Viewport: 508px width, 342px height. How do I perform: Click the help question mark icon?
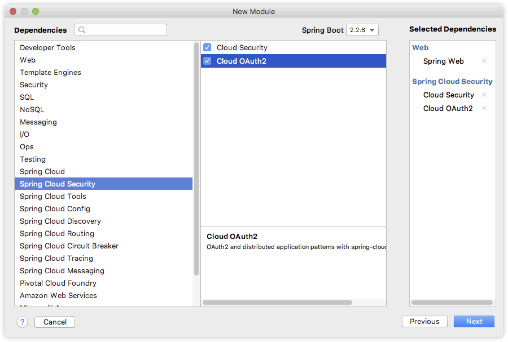click(22, 322)
